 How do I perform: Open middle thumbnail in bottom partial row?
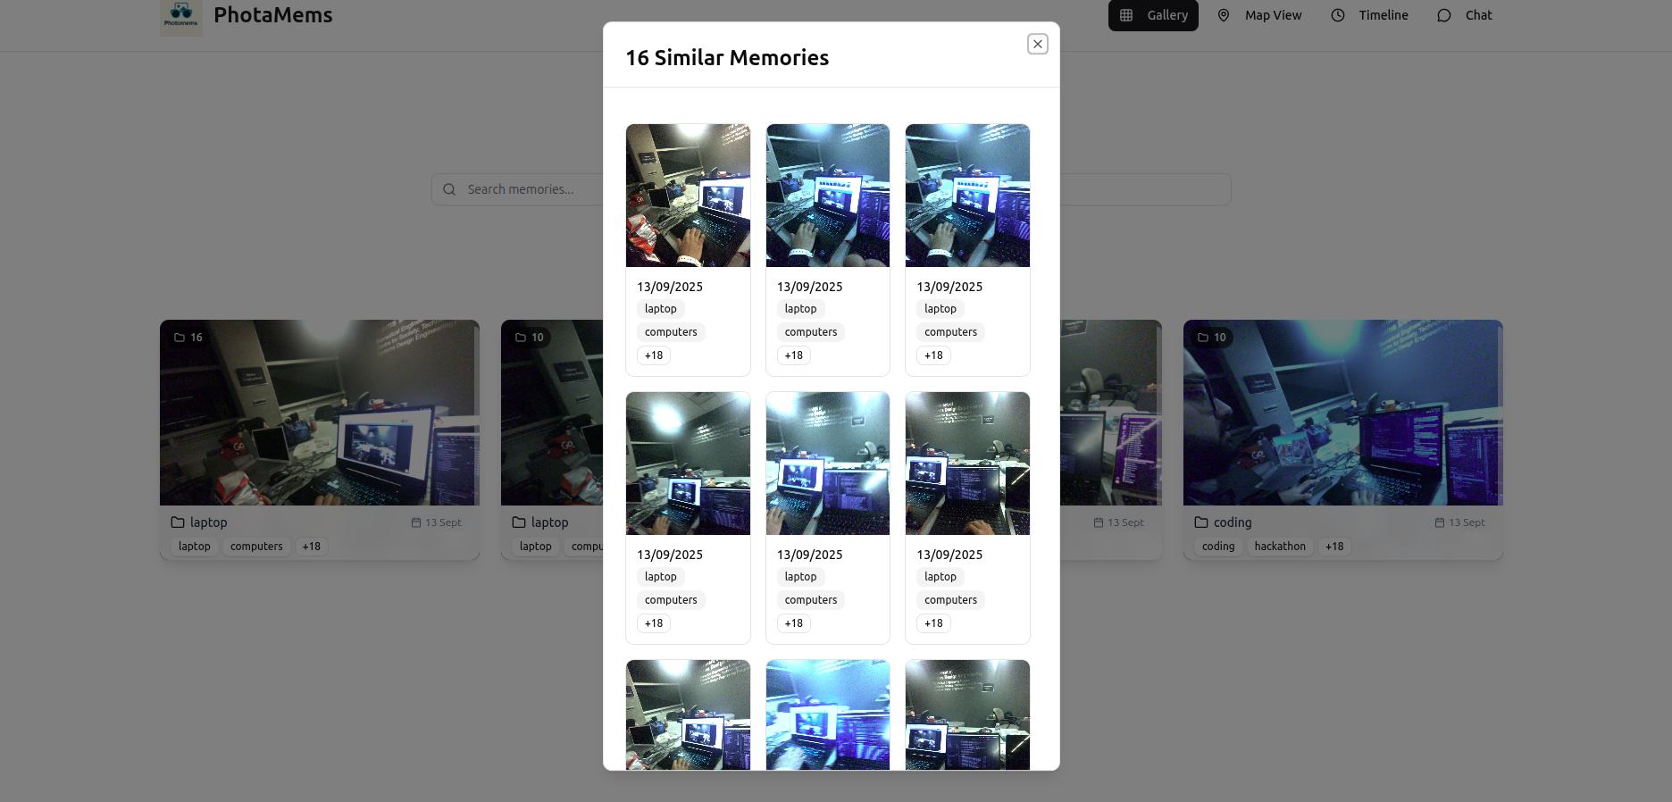[828, 714]
